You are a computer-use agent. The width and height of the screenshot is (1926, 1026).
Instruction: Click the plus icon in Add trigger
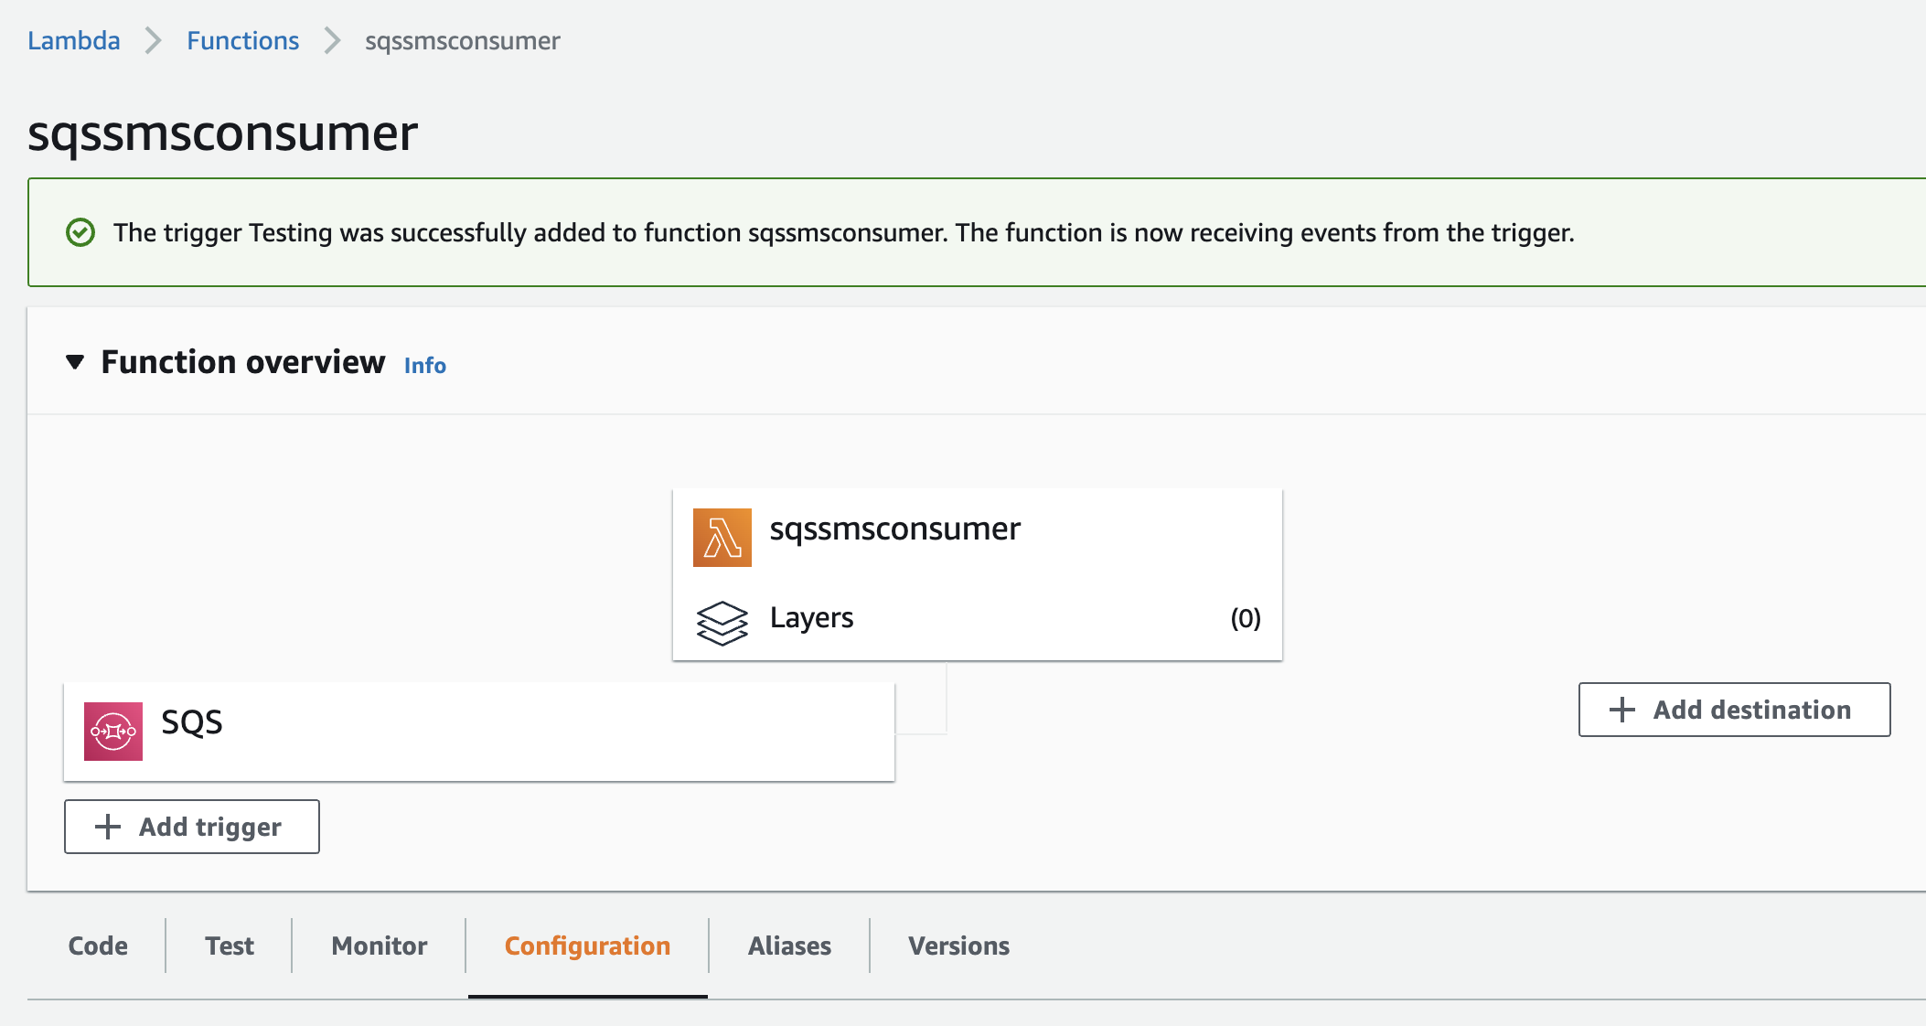pos(108,827)
